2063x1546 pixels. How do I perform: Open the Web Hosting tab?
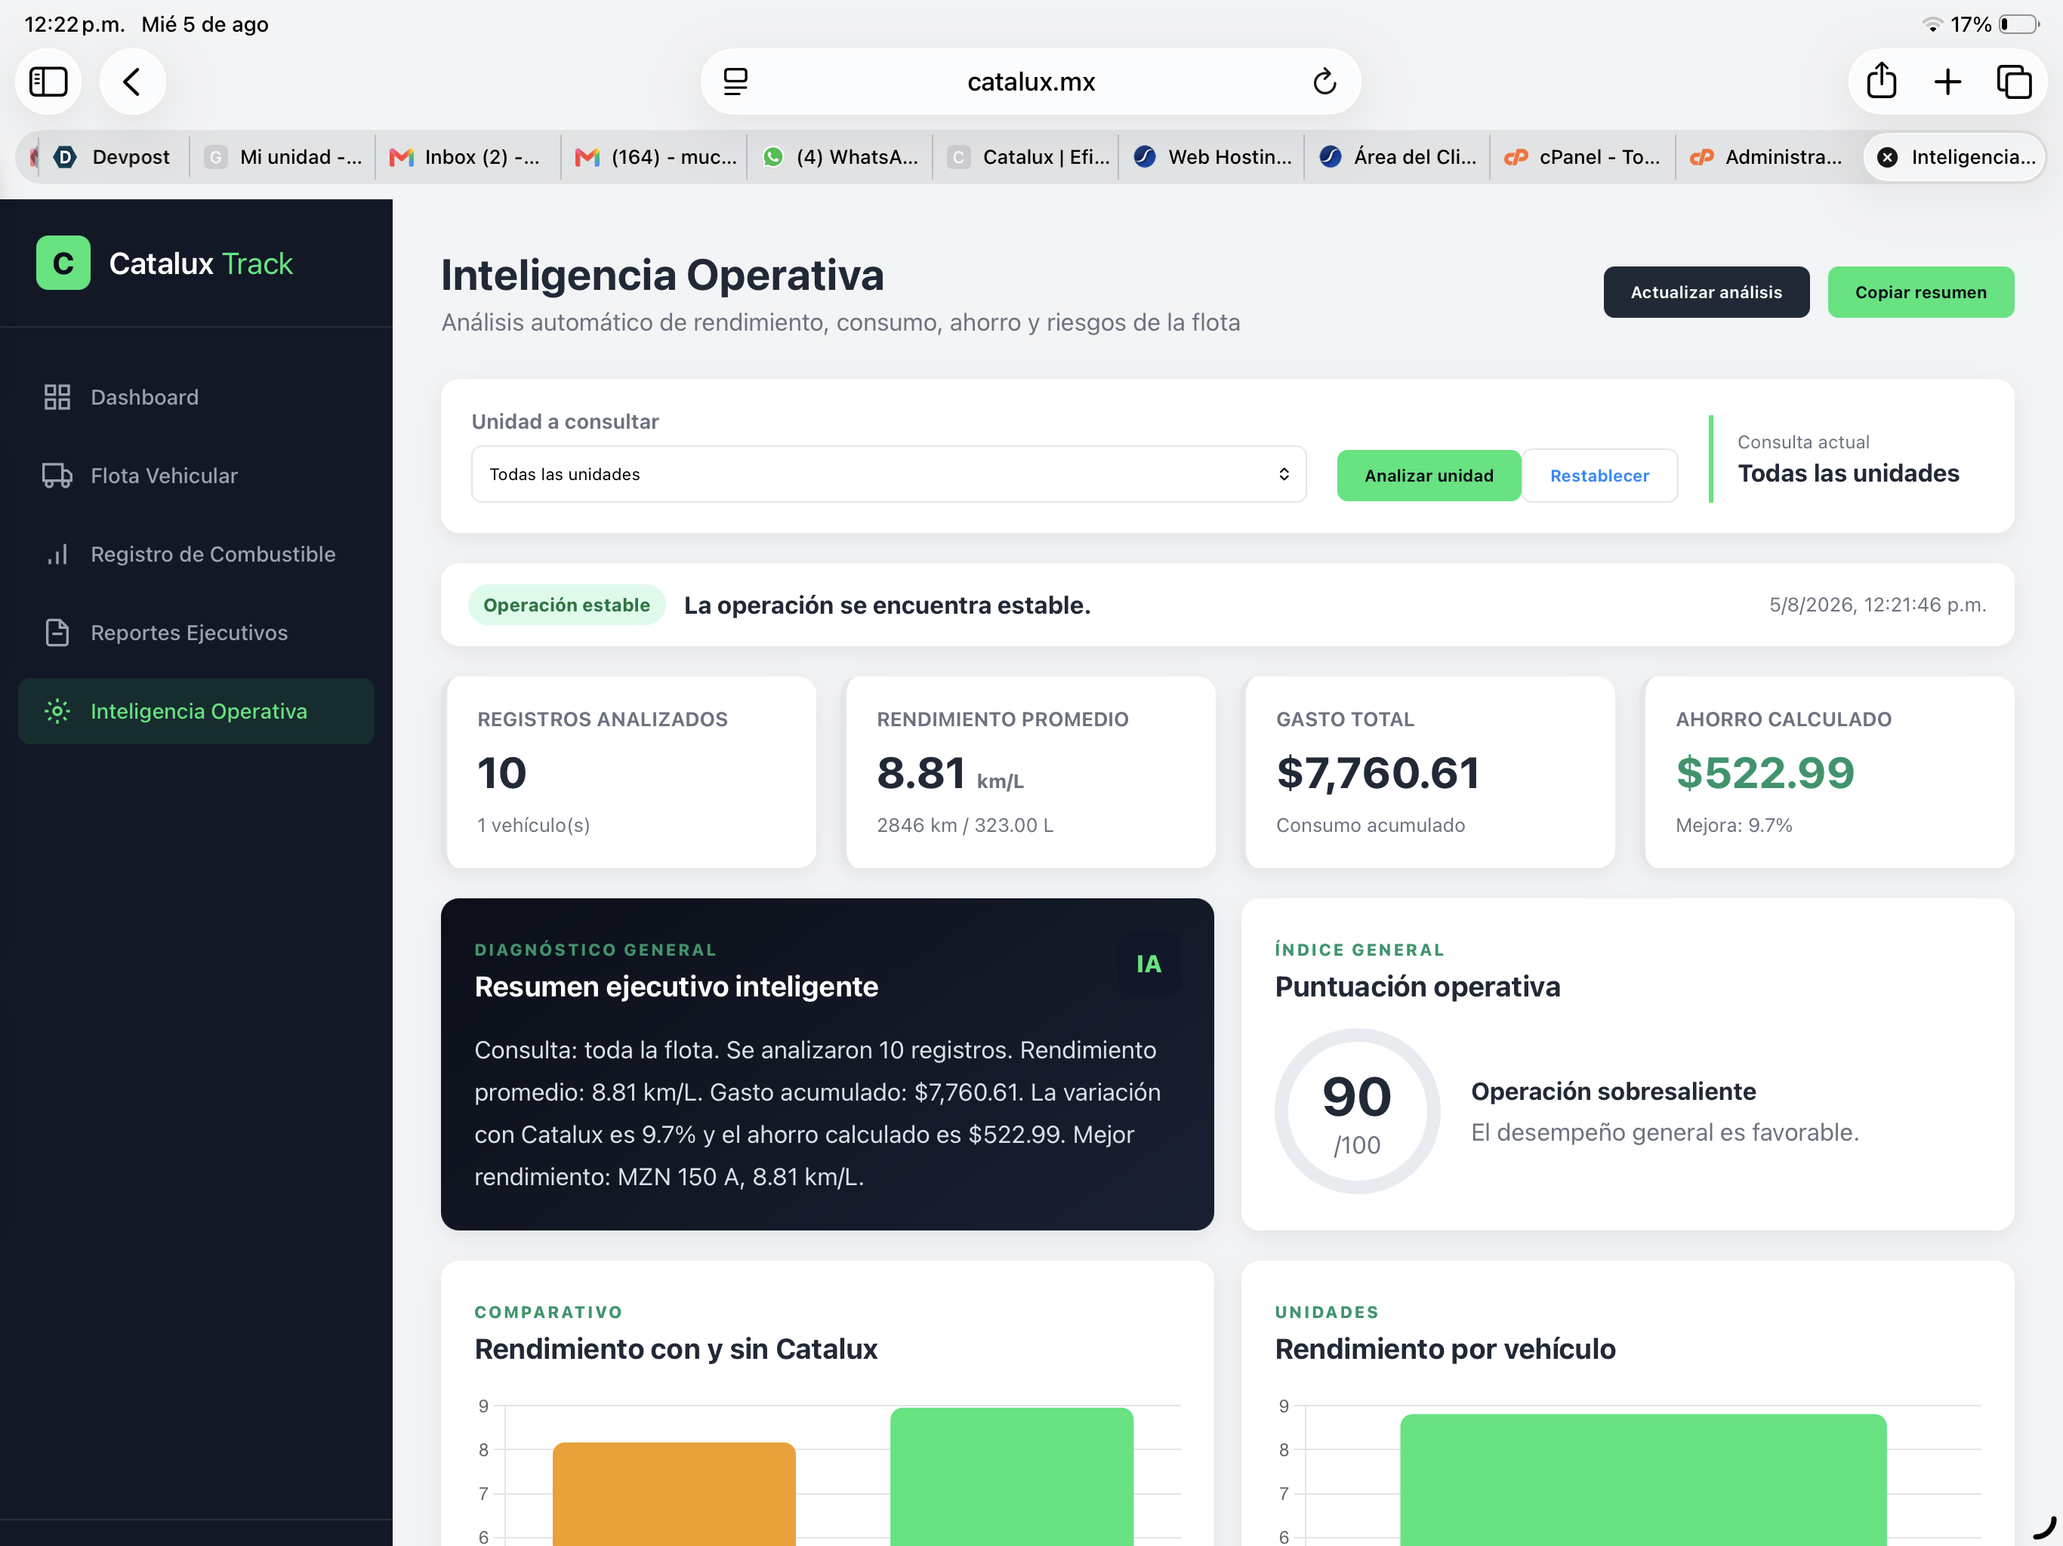tap(1211, 157)
